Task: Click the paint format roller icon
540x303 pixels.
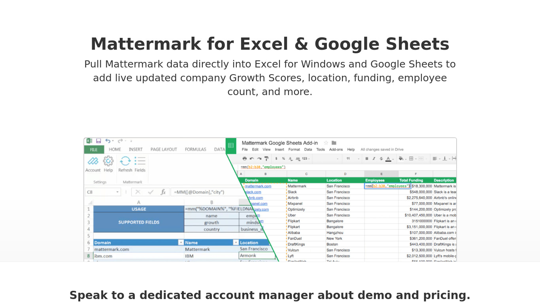Action: [x=266, y=159]
